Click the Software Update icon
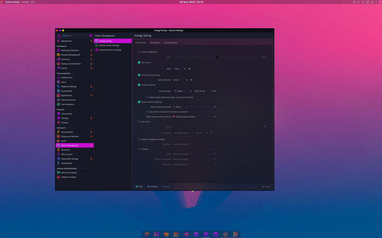 58,177
